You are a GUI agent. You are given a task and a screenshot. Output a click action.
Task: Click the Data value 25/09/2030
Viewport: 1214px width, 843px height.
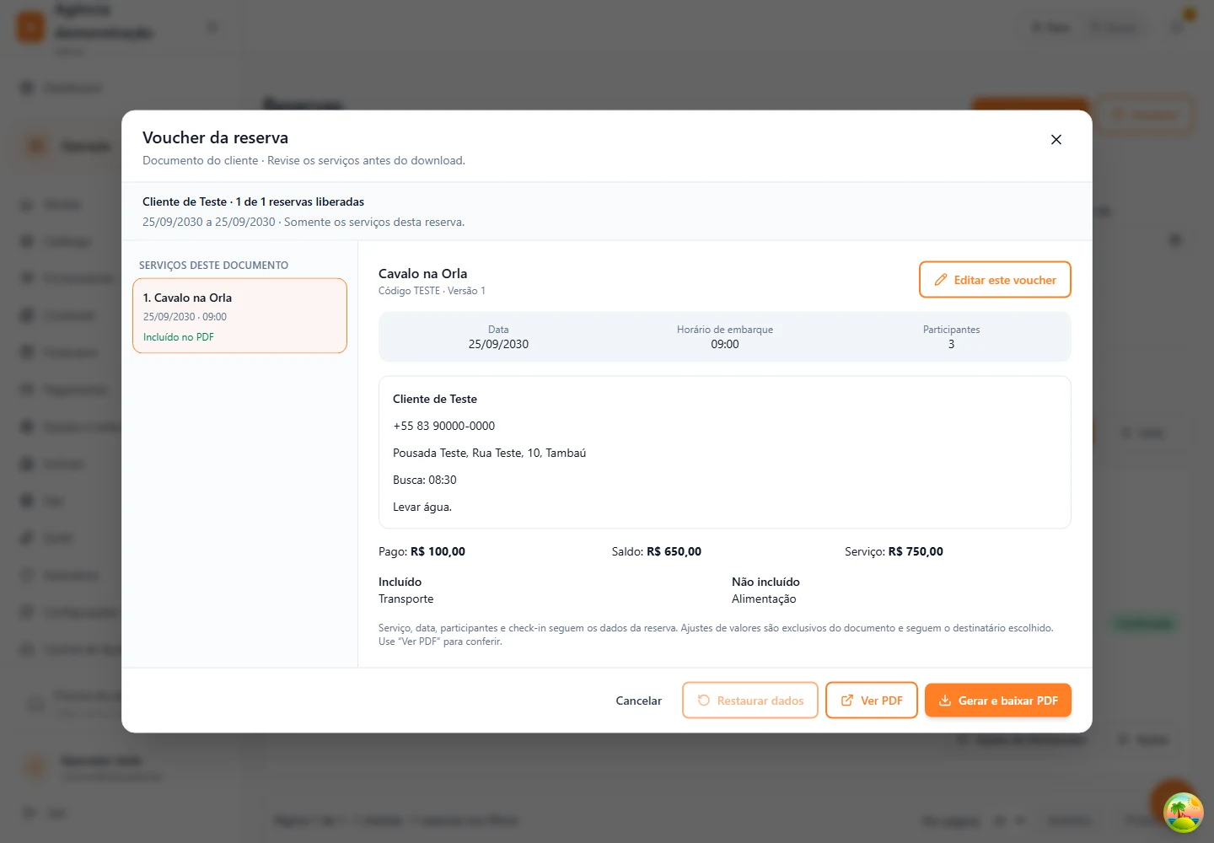coord(498,344)
